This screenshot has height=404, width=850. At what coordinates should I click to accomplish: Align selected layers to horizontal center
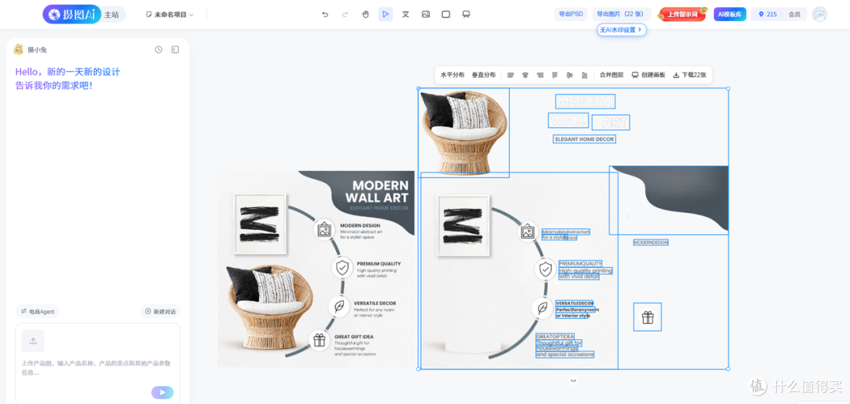point(525,76)
